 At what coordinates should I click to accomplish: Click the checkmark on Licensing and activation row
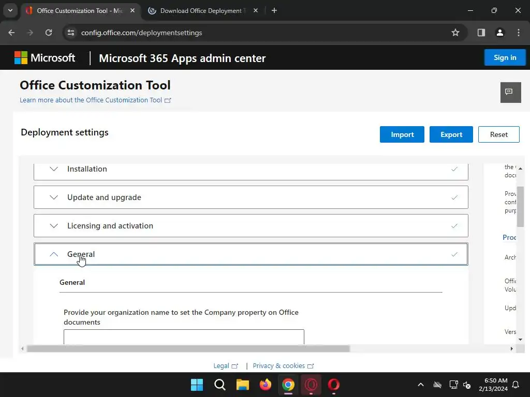click(x=454, y=225)
